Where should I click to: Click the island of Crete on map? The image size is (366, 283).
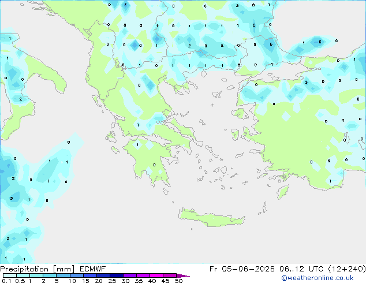[211, 218]
